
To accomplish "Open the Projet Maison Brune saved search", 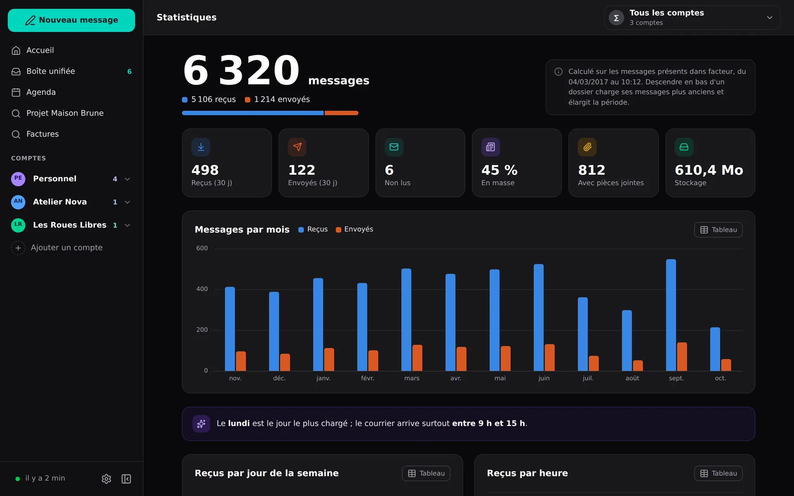I will click(71, 113).
